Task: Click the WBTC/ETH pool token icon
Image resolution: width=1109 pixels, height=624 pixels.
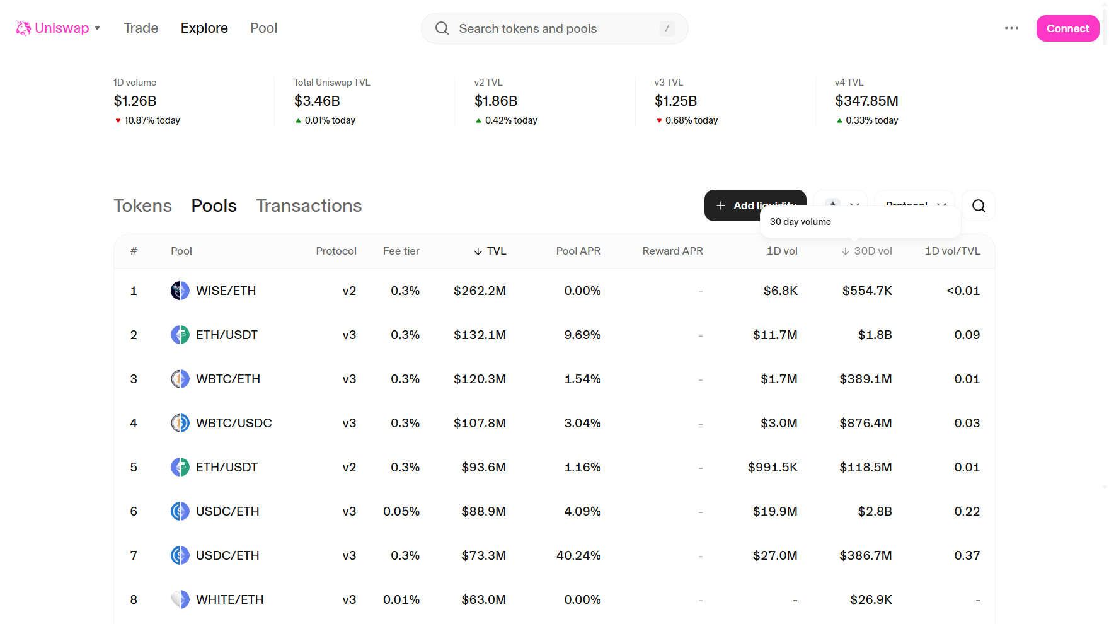Action: pyautogui.click(x=180, y=379)
